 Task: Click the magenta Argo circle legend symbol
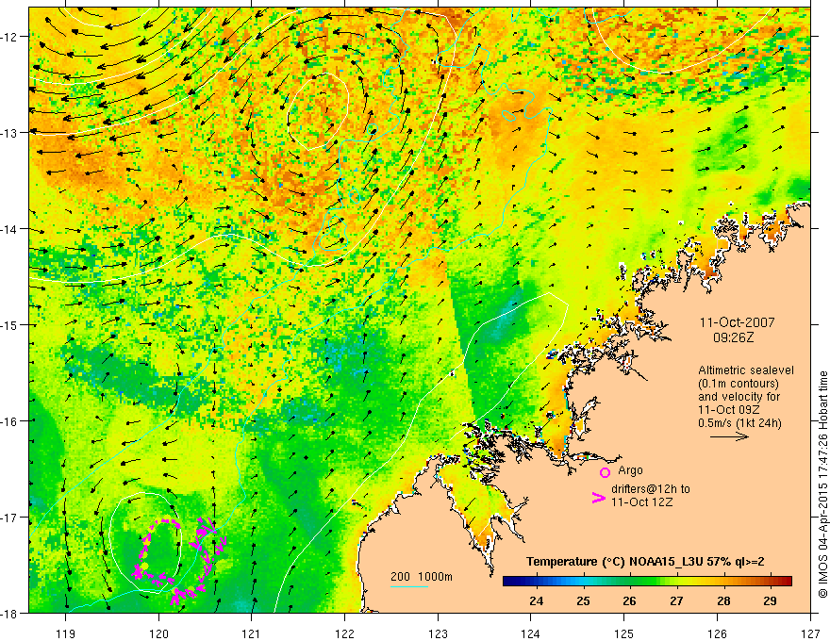coord(605,472)
